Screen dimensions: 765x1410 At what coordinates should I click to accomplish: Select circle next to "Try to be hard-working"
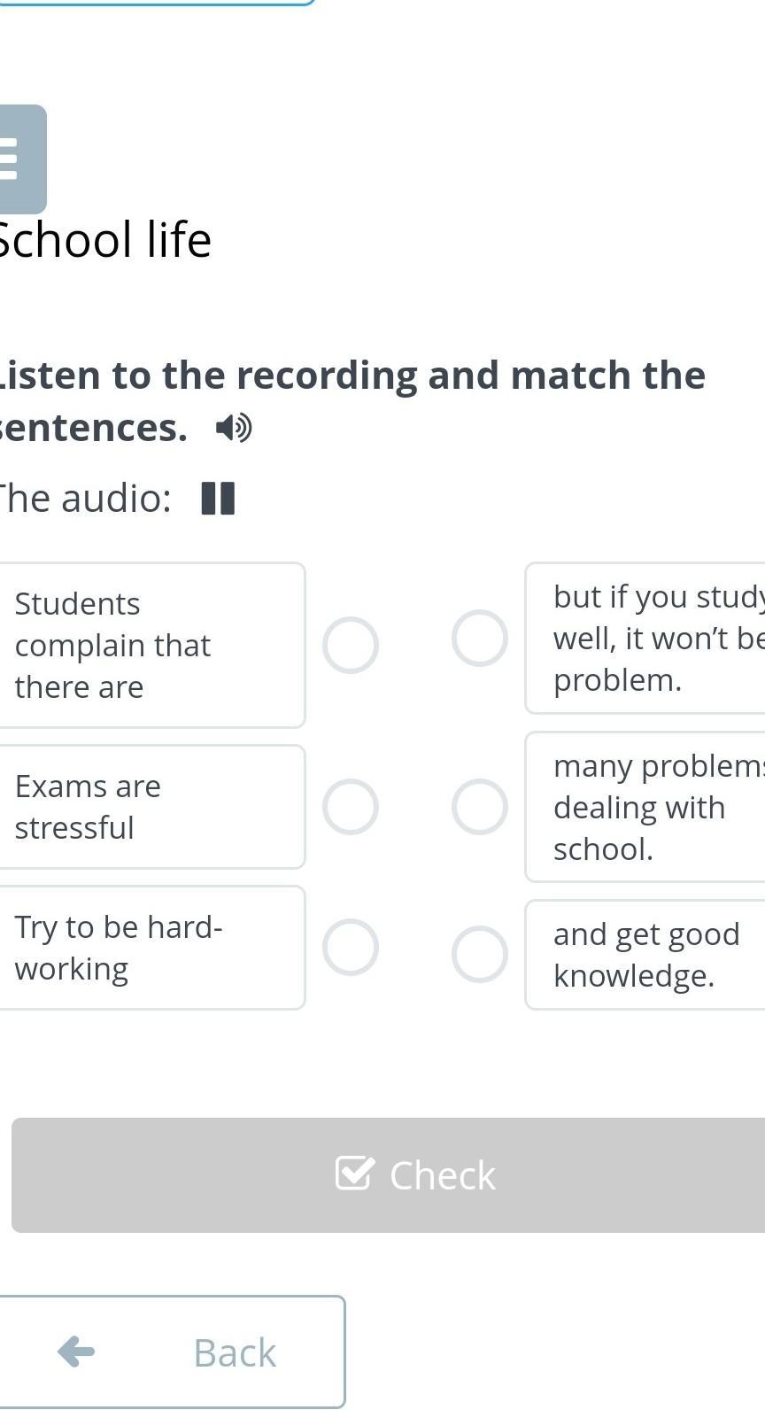click(351, 947)
